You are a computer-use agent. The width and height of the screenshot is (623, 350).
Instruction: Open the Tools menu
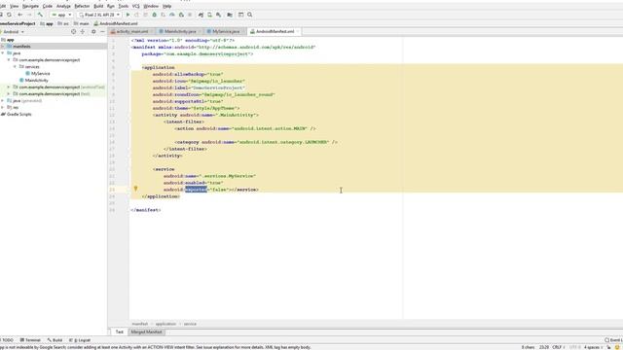[124, 7]
